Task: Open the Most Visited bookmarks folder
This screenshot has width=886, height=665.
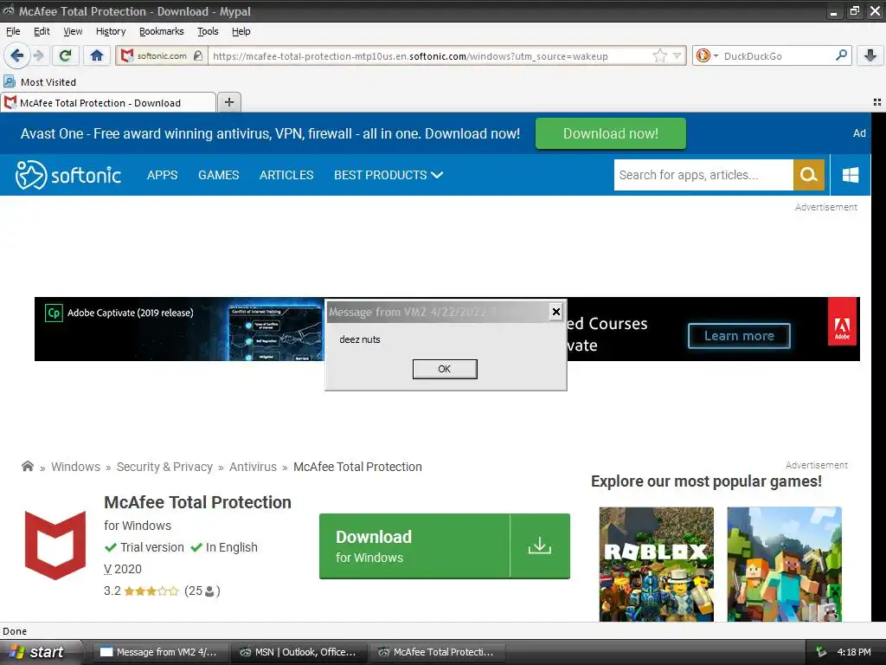Action: [x=40, y=82]
